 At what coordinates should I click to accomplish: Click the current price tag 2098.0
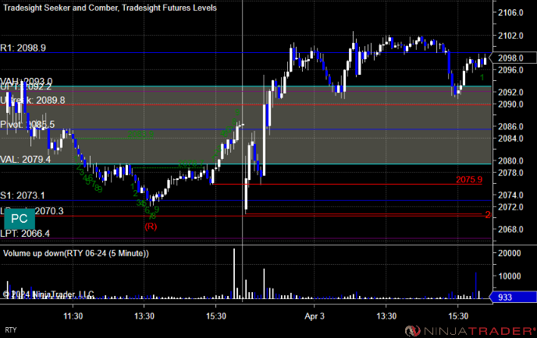pos(513,58)
